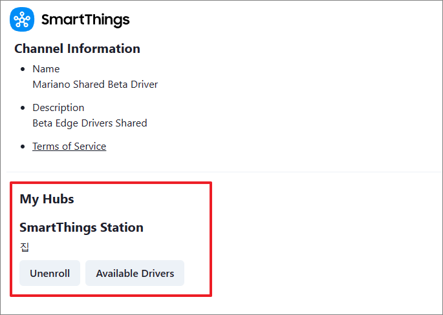Click the 'Mariano Shared Beta Driver' name value

point(95,85)
